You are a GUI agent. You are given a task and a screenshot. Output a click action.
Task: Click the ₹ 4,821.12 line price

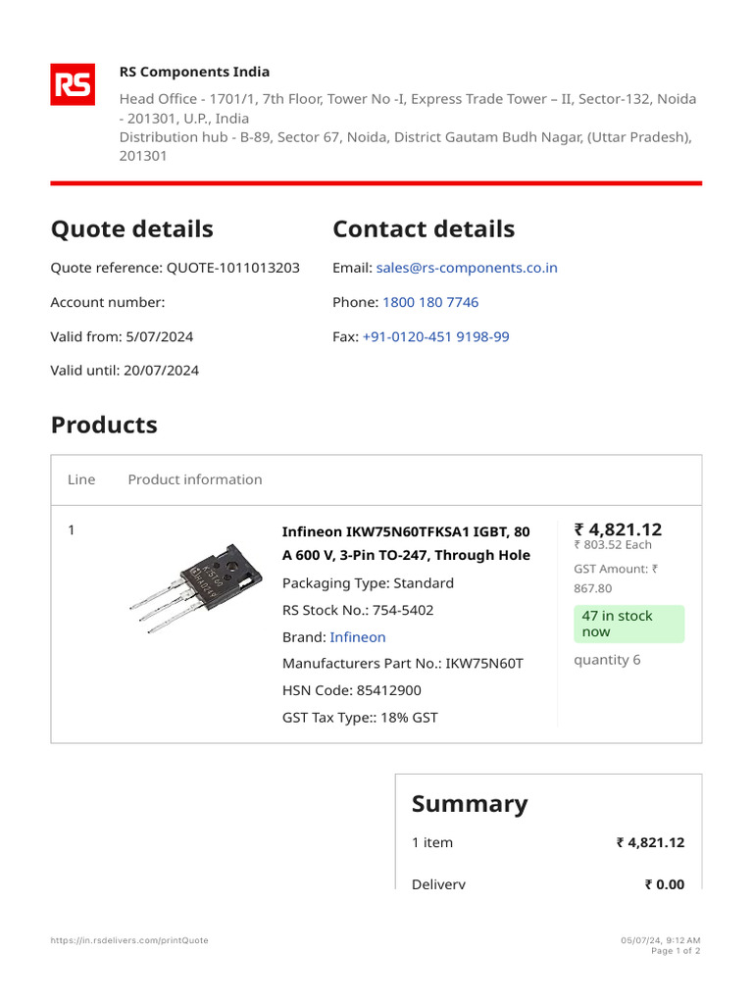tap(618, 529)
